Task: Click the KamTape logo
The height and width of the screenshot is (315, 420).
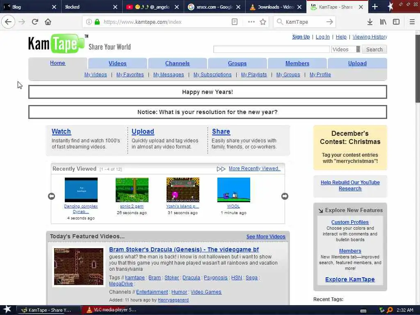Action: (x=57, y=43)
